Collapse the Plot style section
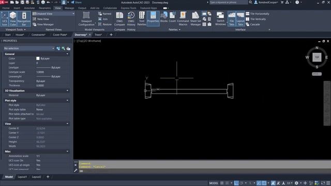 click(x=67, y=101)
